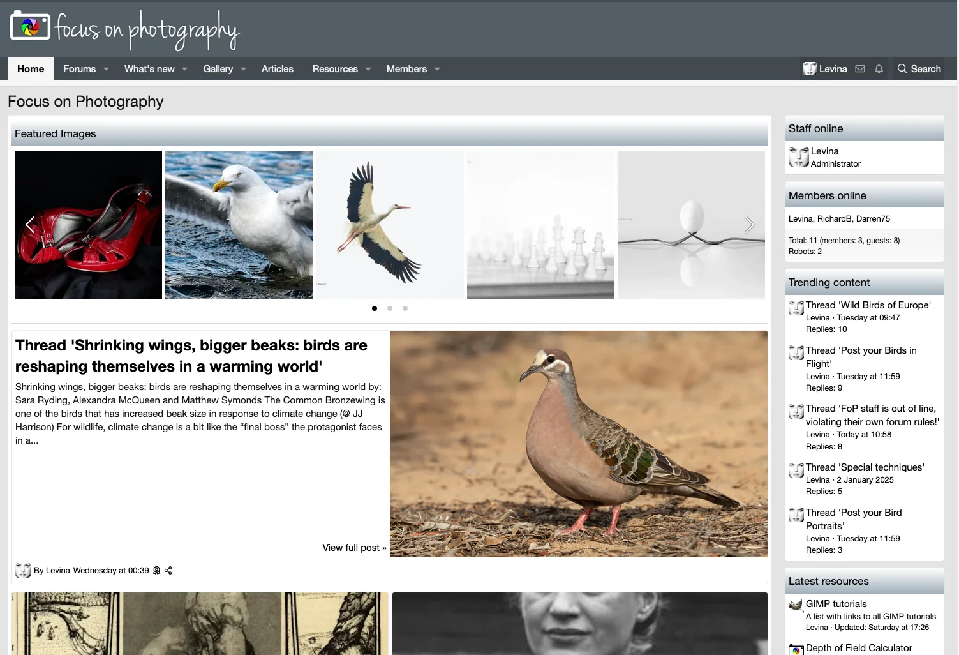Expand the Gallery dropdown arrow
This screenshot has width=959, height=655.
pyautogui.click(x=243, y=69)
